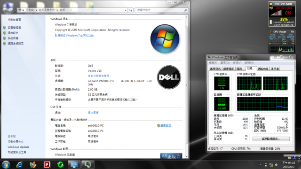301x169 pixels.
Task: Click the taskbar clock showing 下午 04:16
Action: (288, 165)
